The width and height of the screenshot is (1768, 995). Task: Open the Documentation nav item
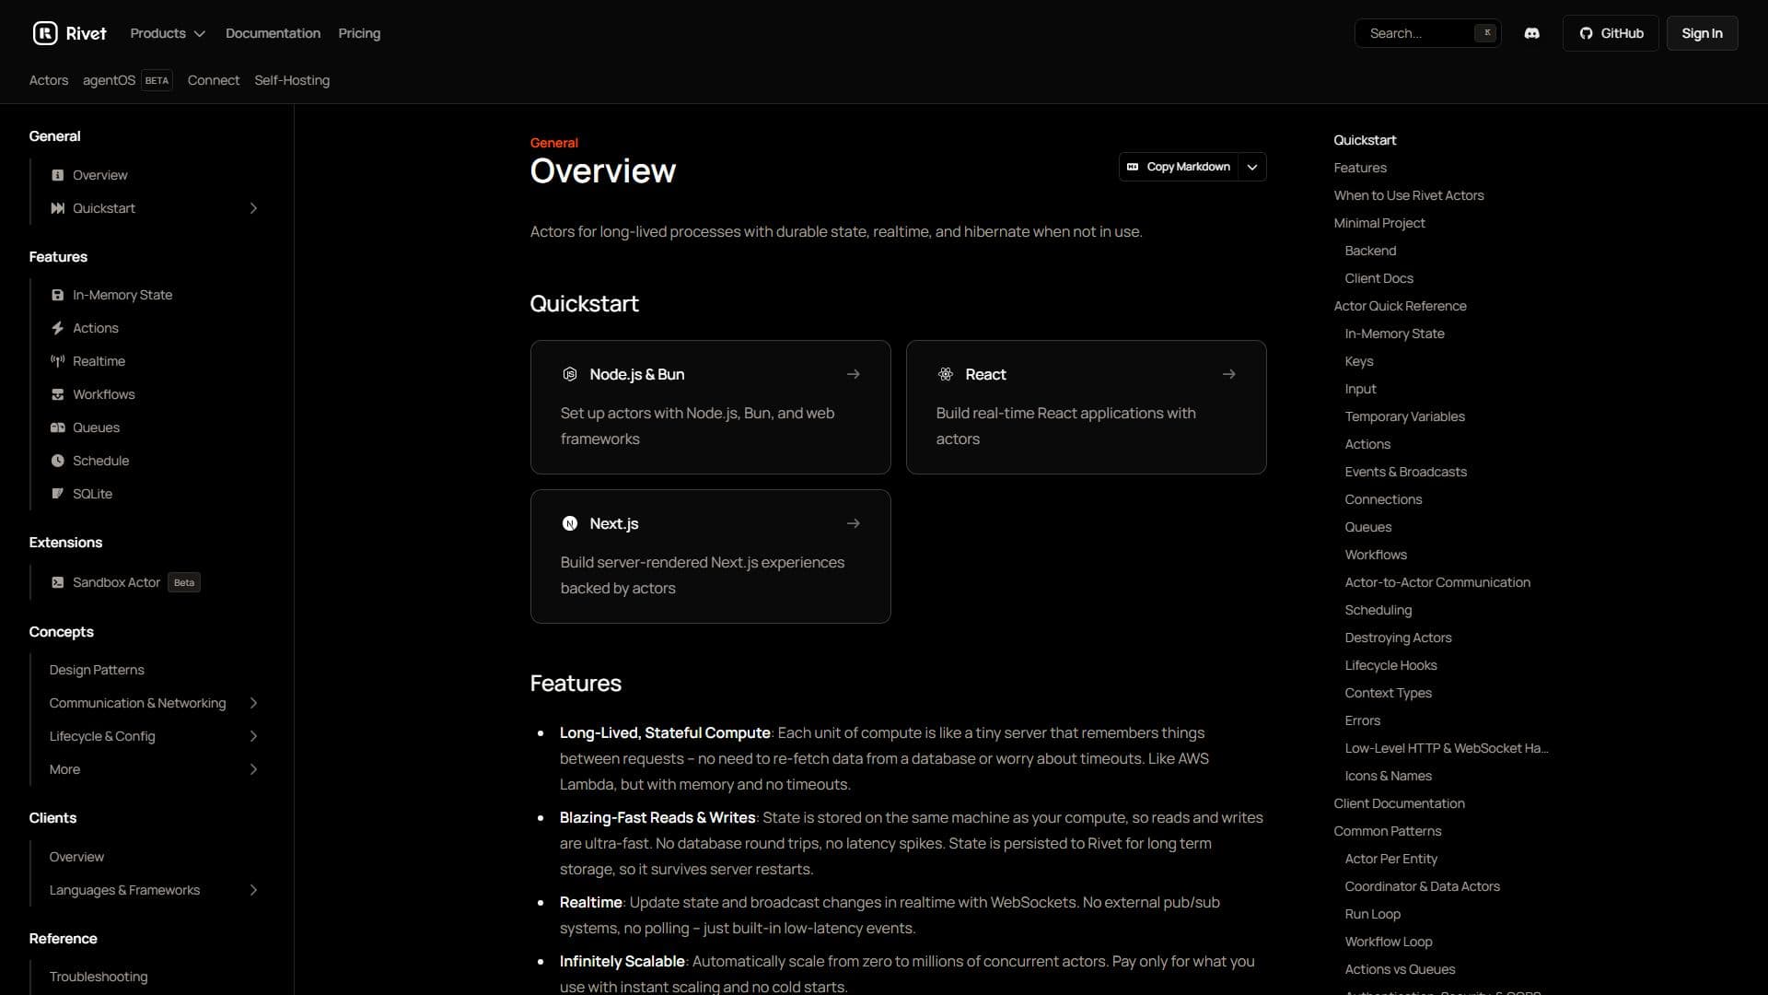[273, 33]
